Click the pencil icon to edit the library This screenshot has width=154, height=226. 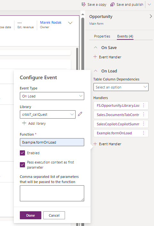[x=80, y=114]
